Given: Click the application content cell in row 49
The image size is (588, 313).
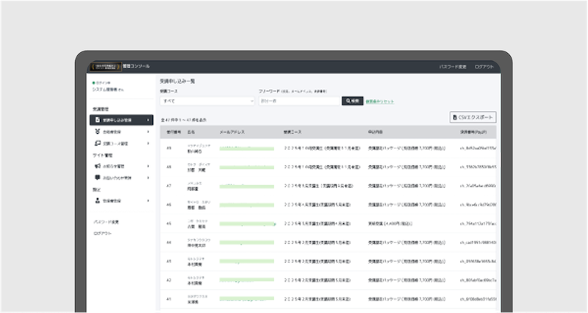Looking at the screenshot, I should coord(407,148).
